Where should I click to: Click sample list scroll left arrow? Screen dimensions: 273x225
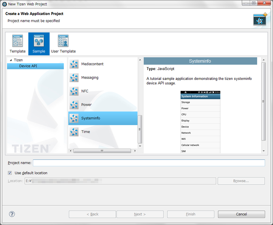(70, 151)
